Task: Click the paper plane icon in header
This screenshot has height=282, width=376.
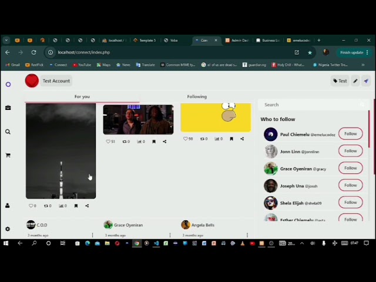Action: (x=366, y=81)
